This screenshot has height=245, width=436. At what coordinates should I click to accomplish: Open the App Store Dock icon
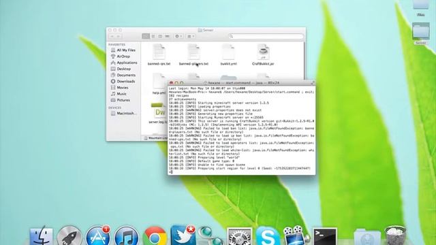98,236
